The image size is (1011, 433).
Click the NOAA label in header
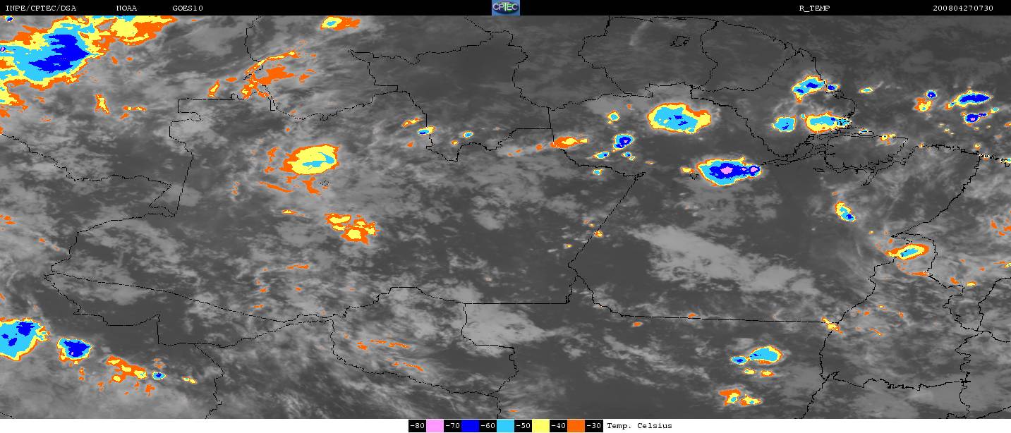click(x=126, y=8)
